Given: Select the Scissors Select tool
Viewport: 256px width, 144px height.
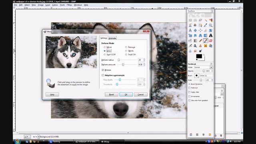Looking at the screenshot, I should tap(190, 25).
